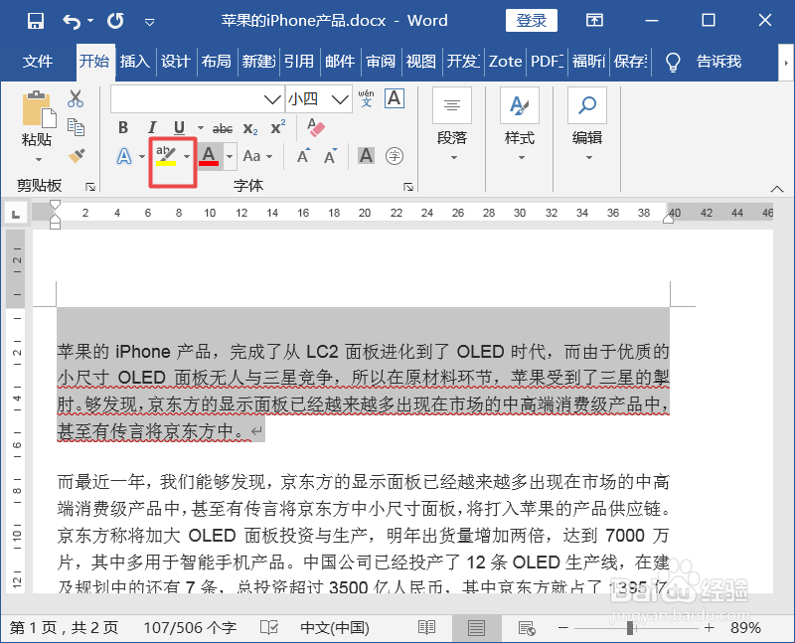Viewport: 795px width, 643px height.
Task: Toggle bold formatting
Action: click(x=123, y=126)
